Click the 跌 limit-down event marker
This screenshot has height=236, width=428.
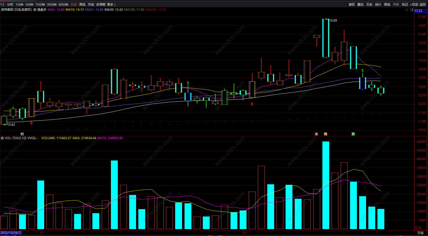point(353,134)
